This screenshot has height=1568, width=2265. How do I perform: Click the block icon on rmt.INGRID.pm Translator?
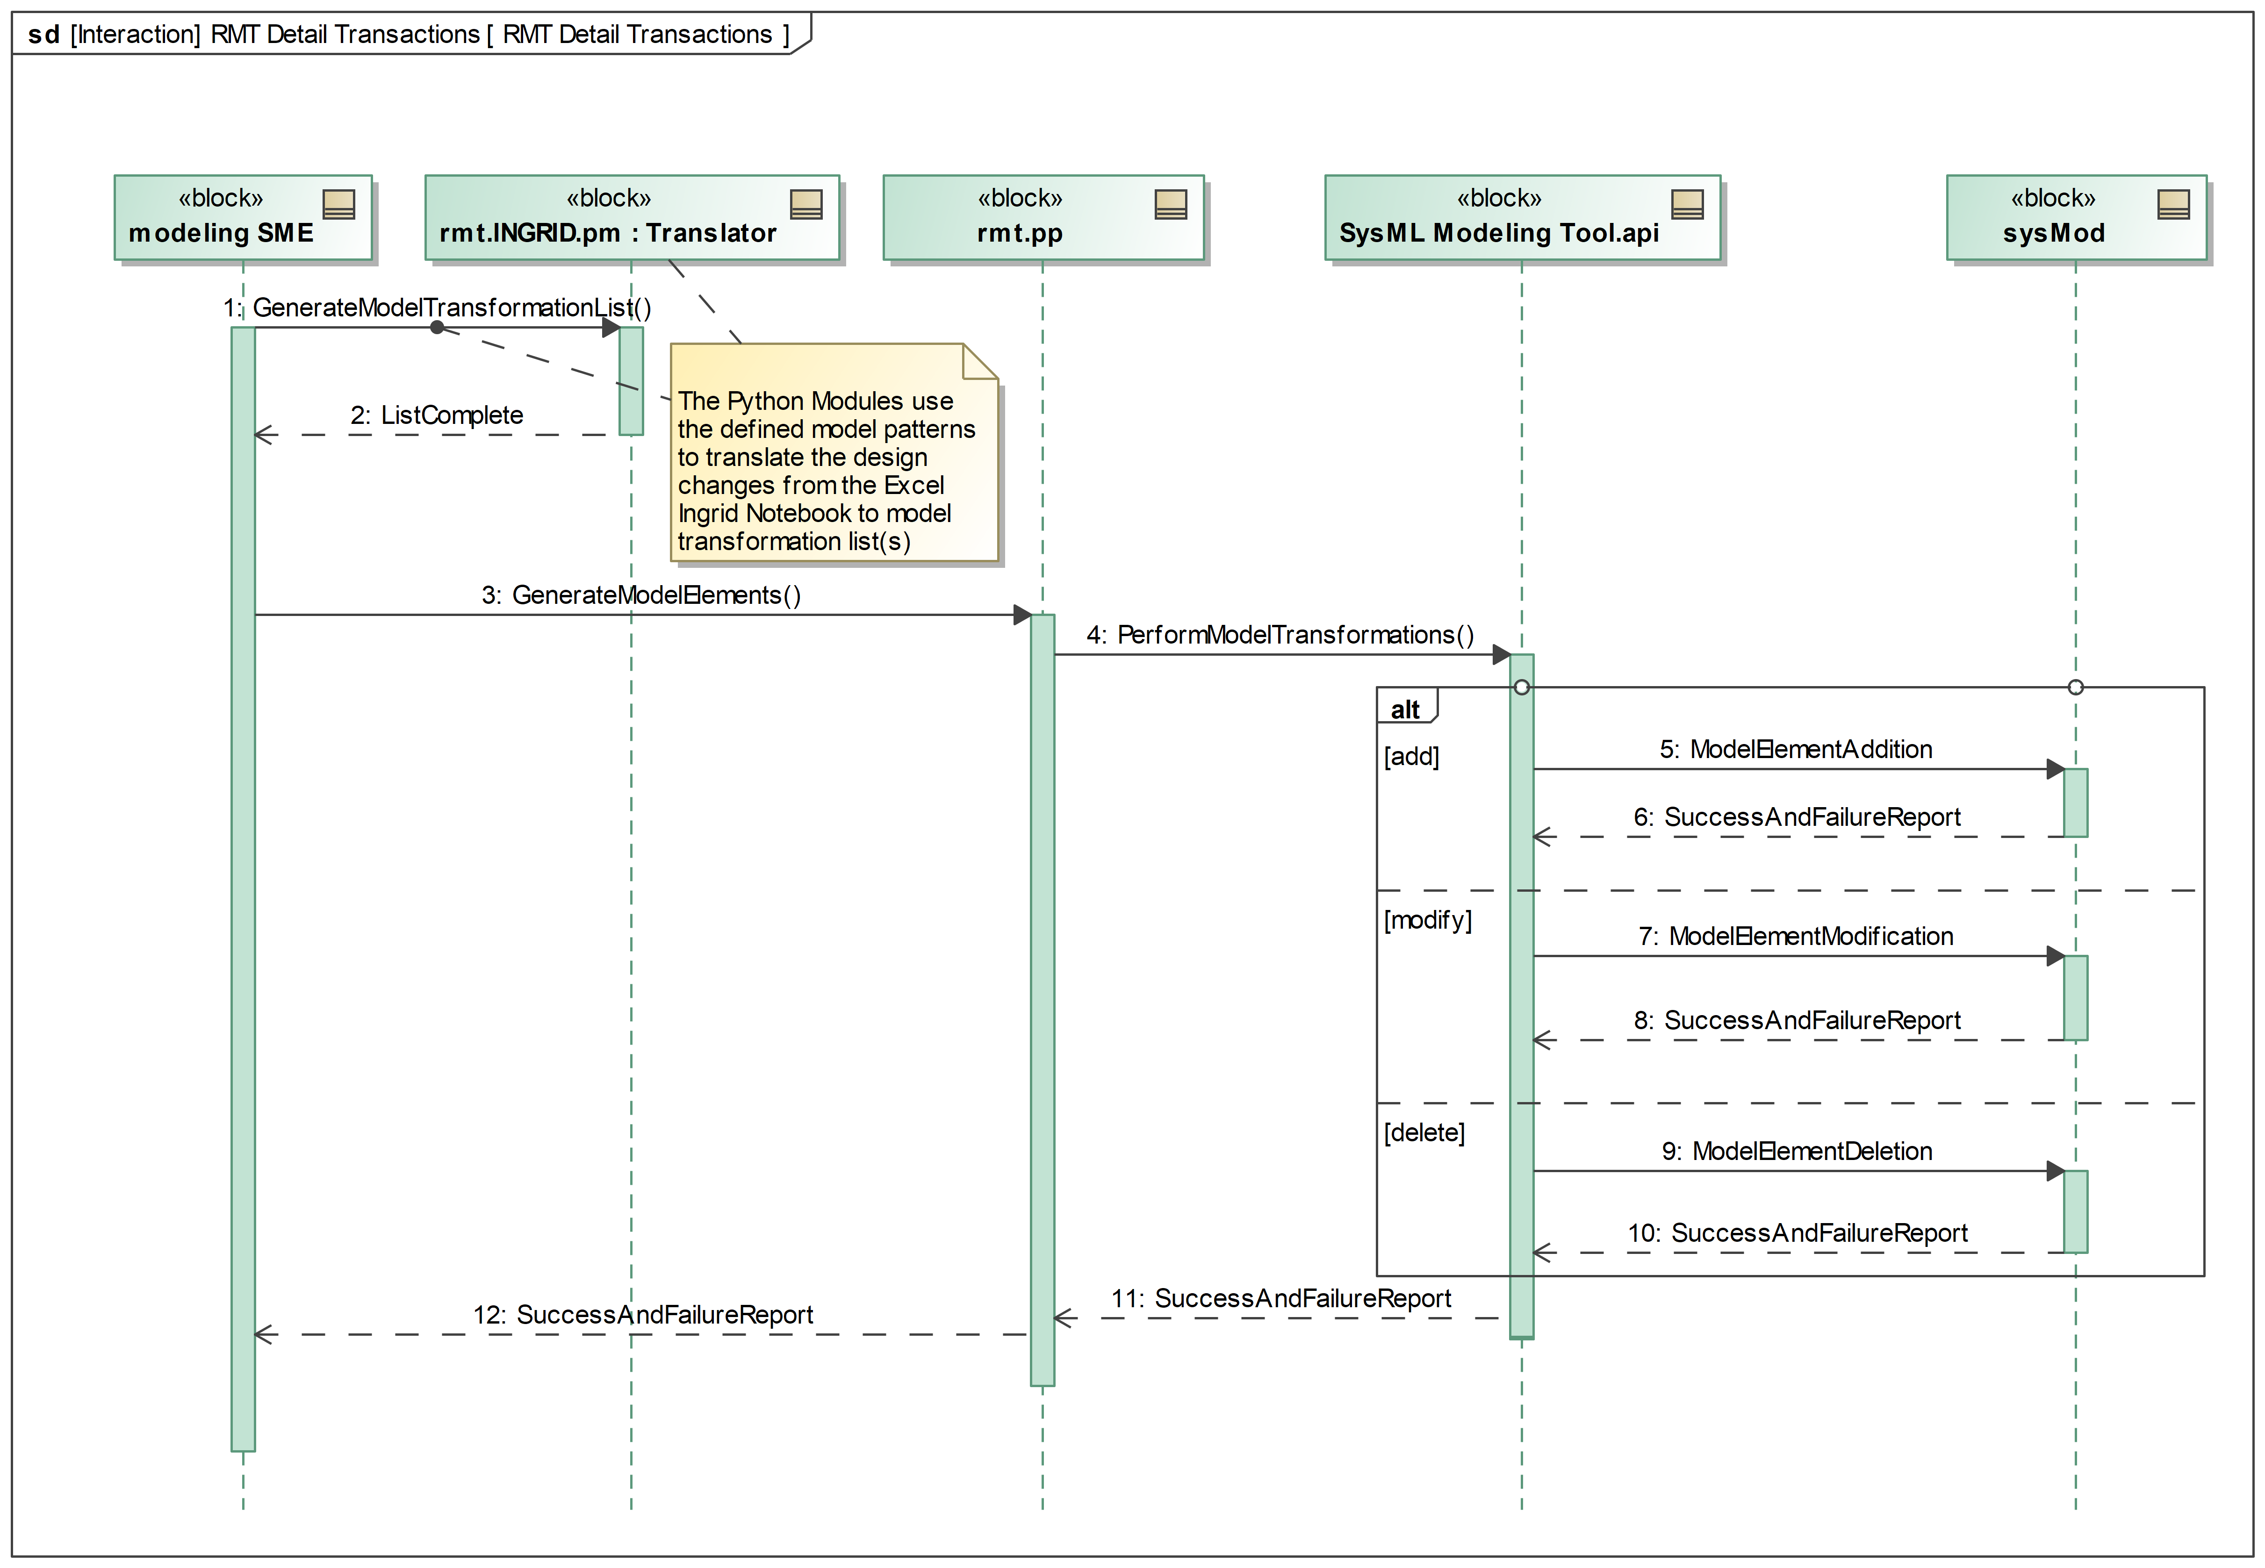[806, 204]
